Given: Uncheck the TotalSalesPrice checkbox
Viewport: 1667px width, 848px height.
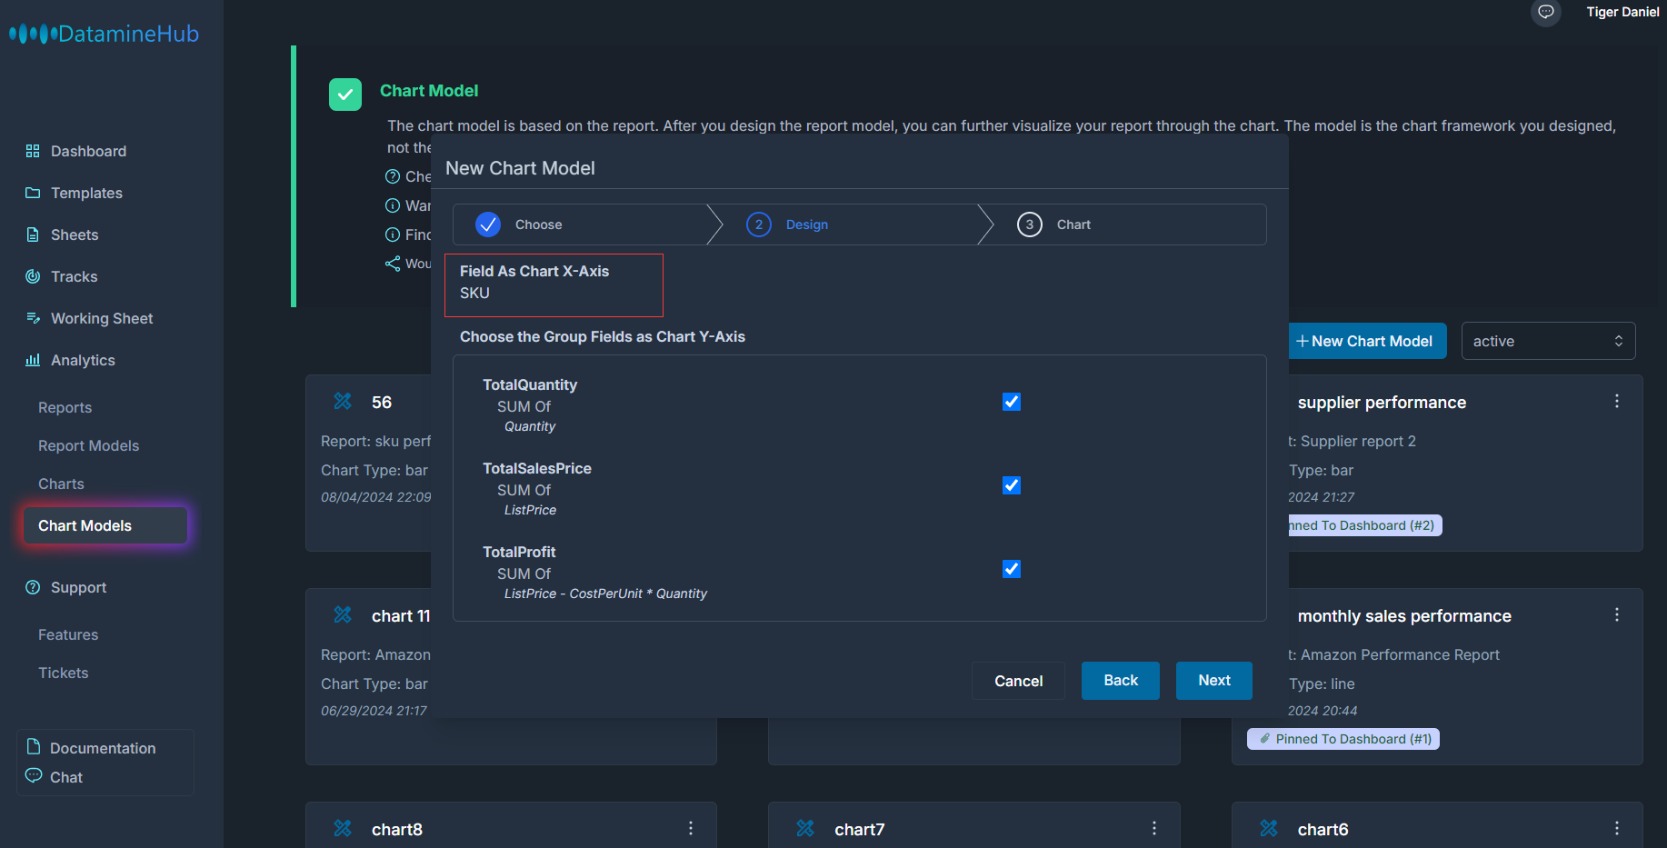Looking at the screenshot, I should pyautogui.click(x=1012, y=485).
